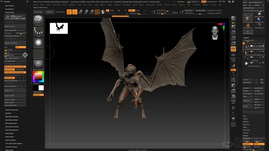This screenshot has width=269, height=151.
Task: Hide the bottom subtool with its eye icon
Action: tap(263, 62)
